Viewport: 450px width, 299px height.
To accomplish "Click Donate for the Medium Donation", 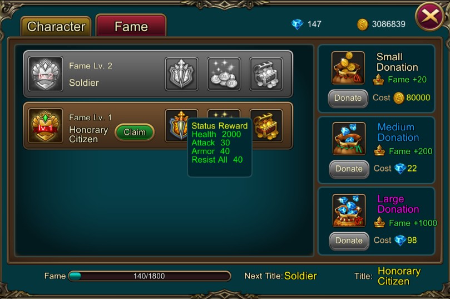I will click(349, 169).
